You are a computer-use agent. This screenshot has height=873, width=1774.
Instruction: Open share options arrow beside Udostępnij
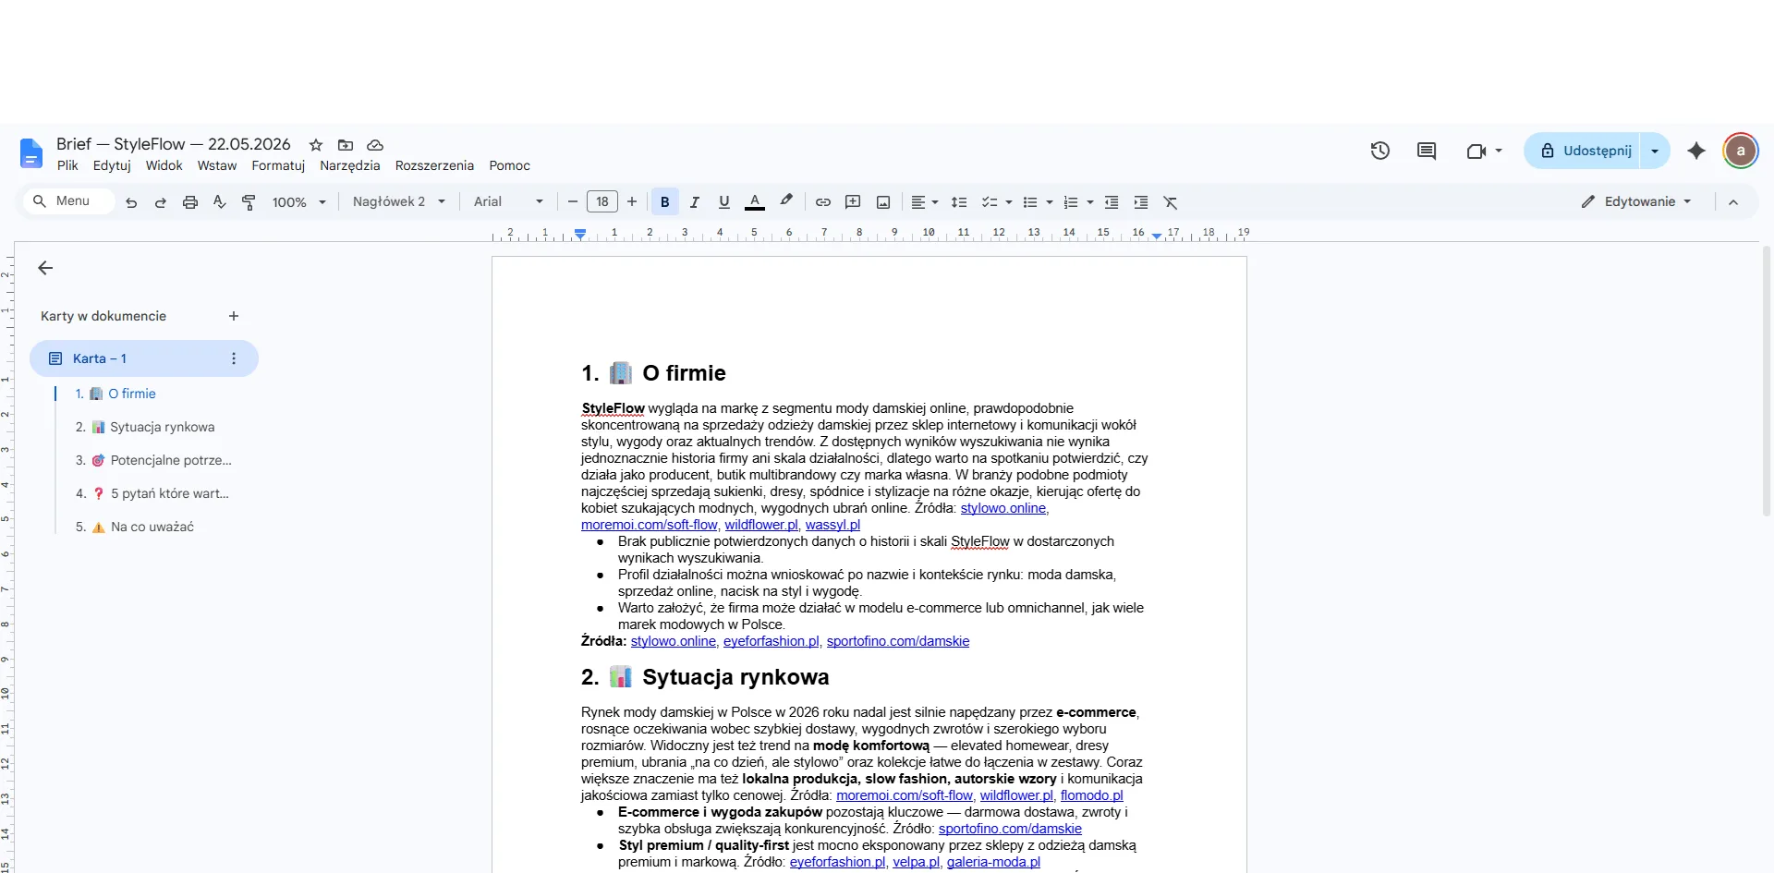[1655, 151]
